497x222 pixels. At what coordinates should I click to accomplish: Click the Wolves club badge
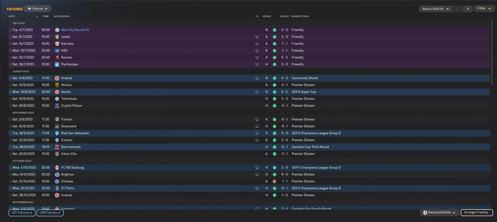click(x=57, y=85)
